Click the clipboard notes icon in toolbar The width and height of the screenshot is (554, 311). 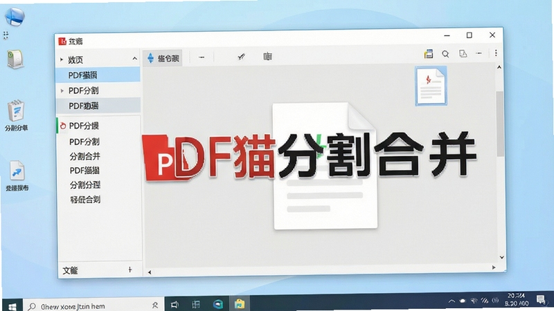428,54
